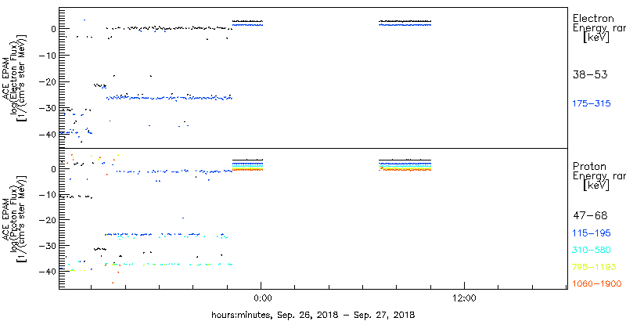This screenshot has height=321, width=626.
Task: Click the 0:00 time axis label
Action: [263, 298]
